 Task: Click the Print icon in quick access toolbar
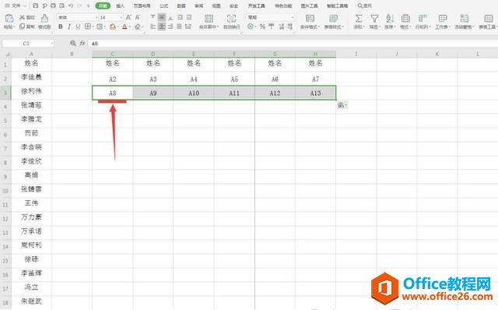pyautogui.click(x=53, y=5)
